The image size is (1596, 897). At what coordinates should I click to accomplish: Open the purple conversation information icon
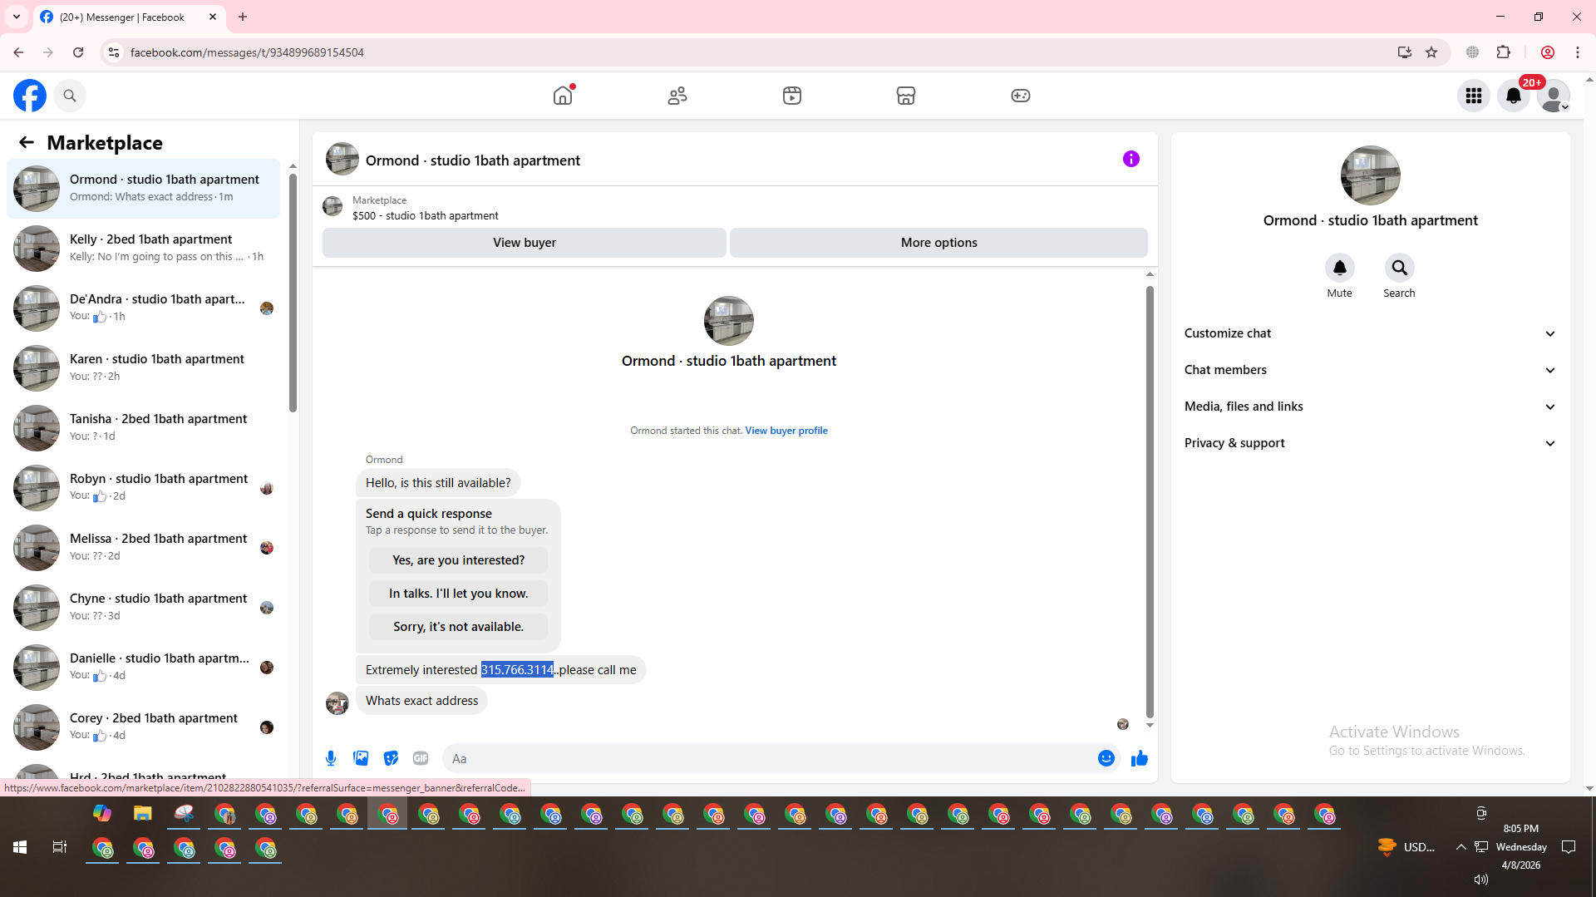pyautogui.click(x=1131, y=159)
